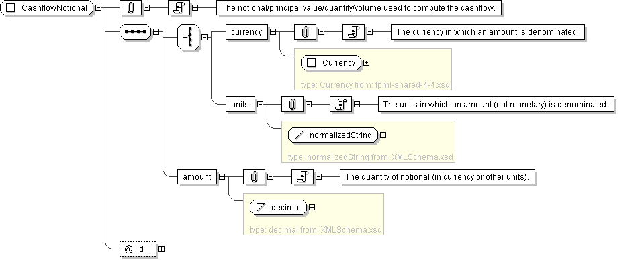Collapse the currency element node
Viewport: 642px width, 260px height.
(273, 32)
